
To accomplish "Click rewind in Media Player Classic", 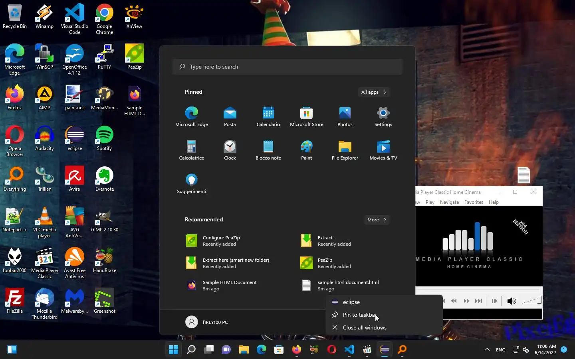I will click(454, 301).
